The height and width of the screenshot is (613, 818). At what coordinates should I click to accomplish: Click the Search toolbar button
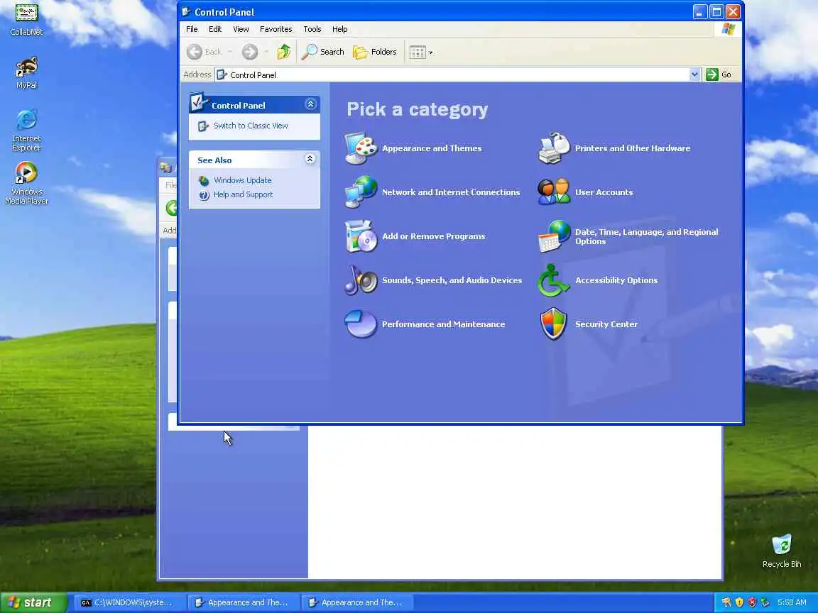[323, 52]
